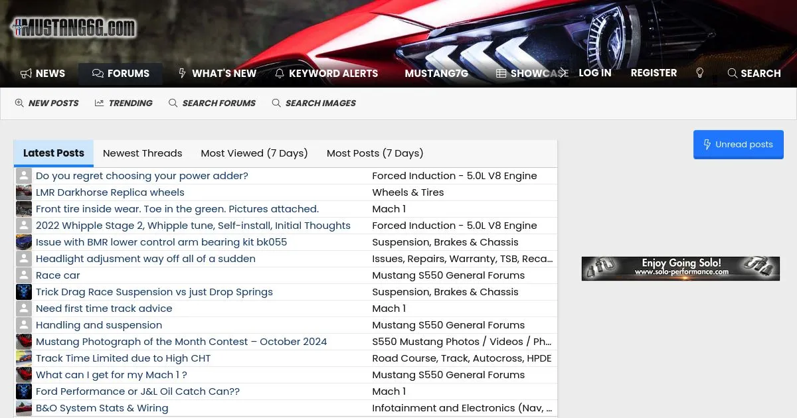Click avatar beside 'Handling and suspension' thread

24,325
